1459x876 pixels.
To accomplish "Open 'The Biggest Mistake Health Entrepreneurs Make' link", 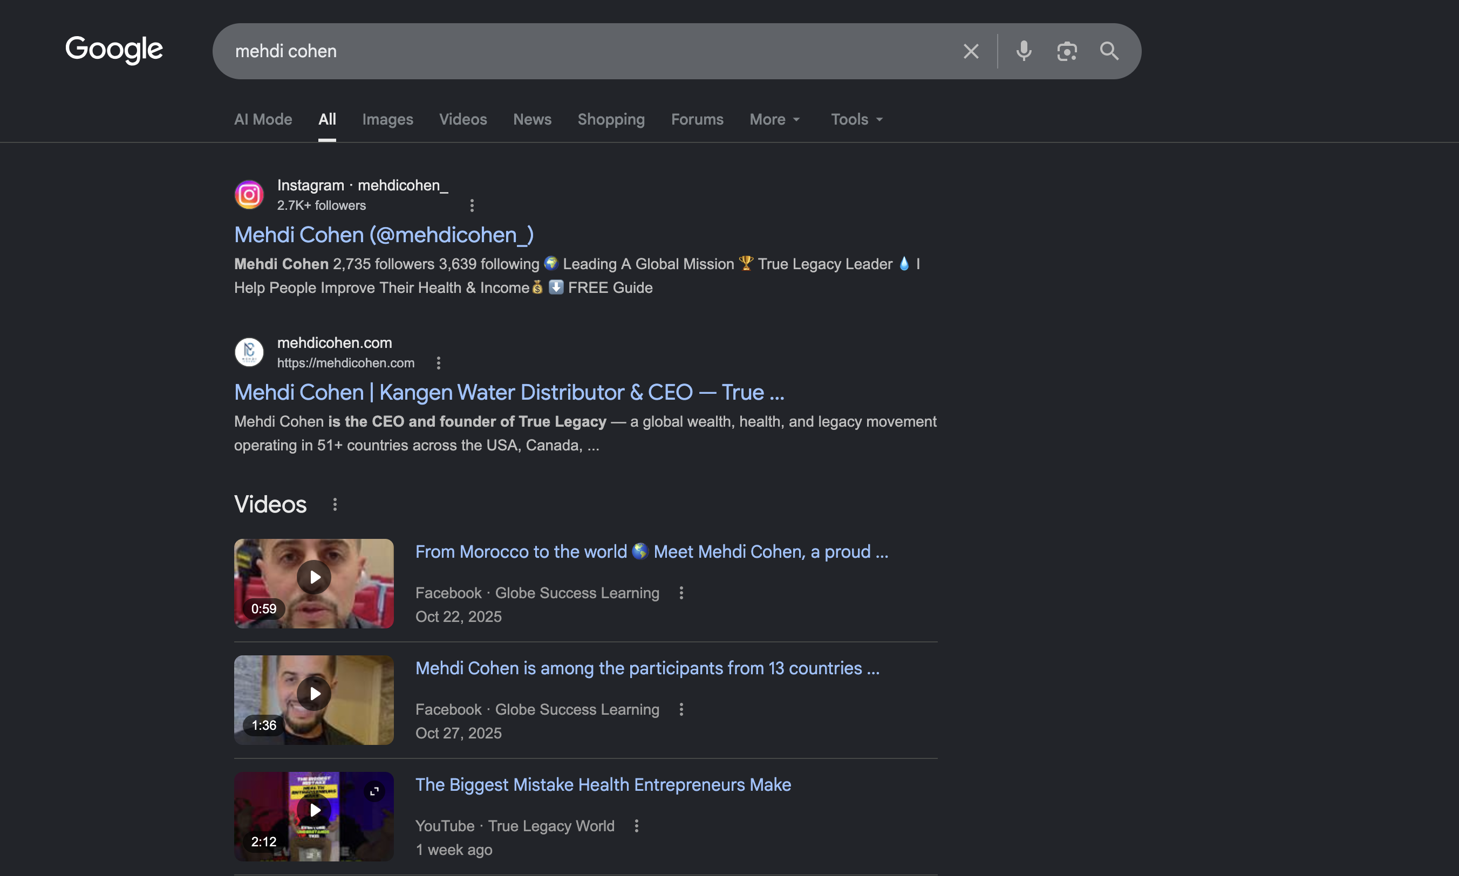I will pos(603,784).
